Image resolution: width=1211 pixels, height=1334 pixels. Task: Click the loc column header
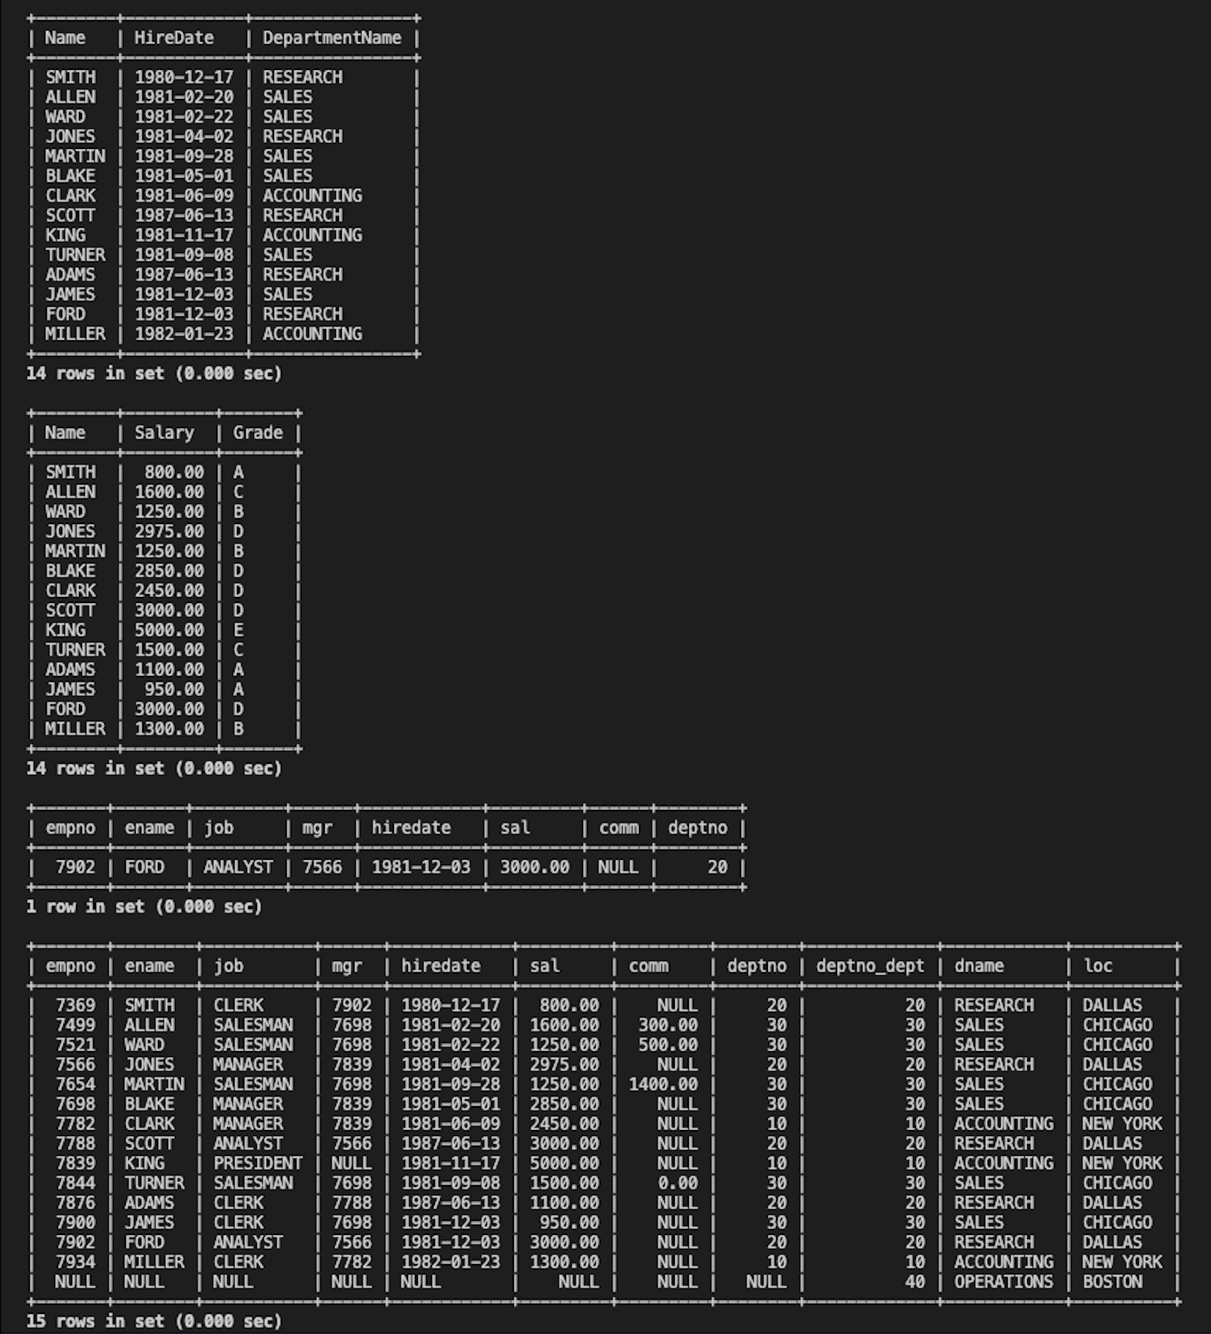tap(1098, 966)
